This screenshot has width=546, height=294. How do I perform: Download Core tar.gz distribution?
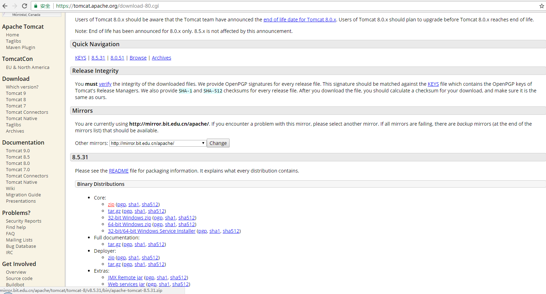click(x=114, y=211)
